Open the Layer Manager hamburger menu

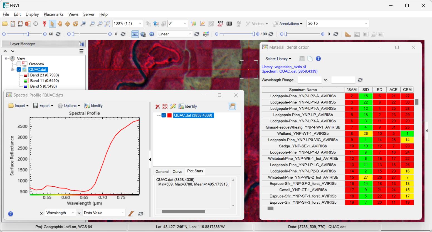coord(82,51)
